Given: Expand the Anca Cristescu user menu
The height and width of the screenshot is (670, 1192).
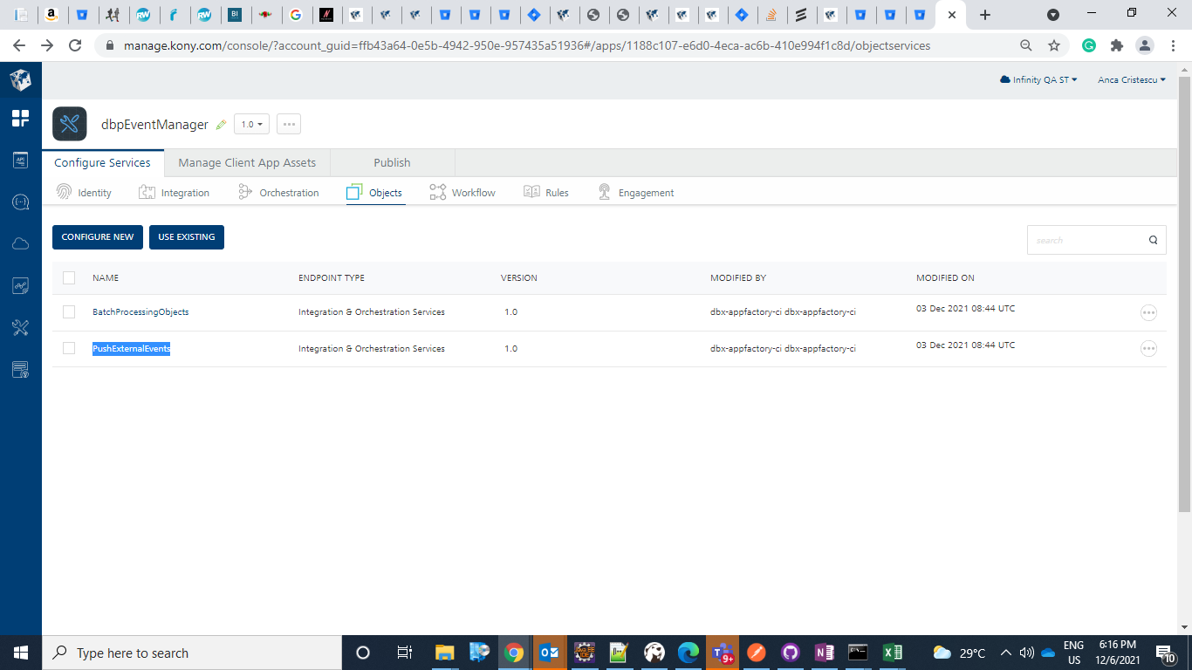Looking at the screenshot, I should [1131, 79].
